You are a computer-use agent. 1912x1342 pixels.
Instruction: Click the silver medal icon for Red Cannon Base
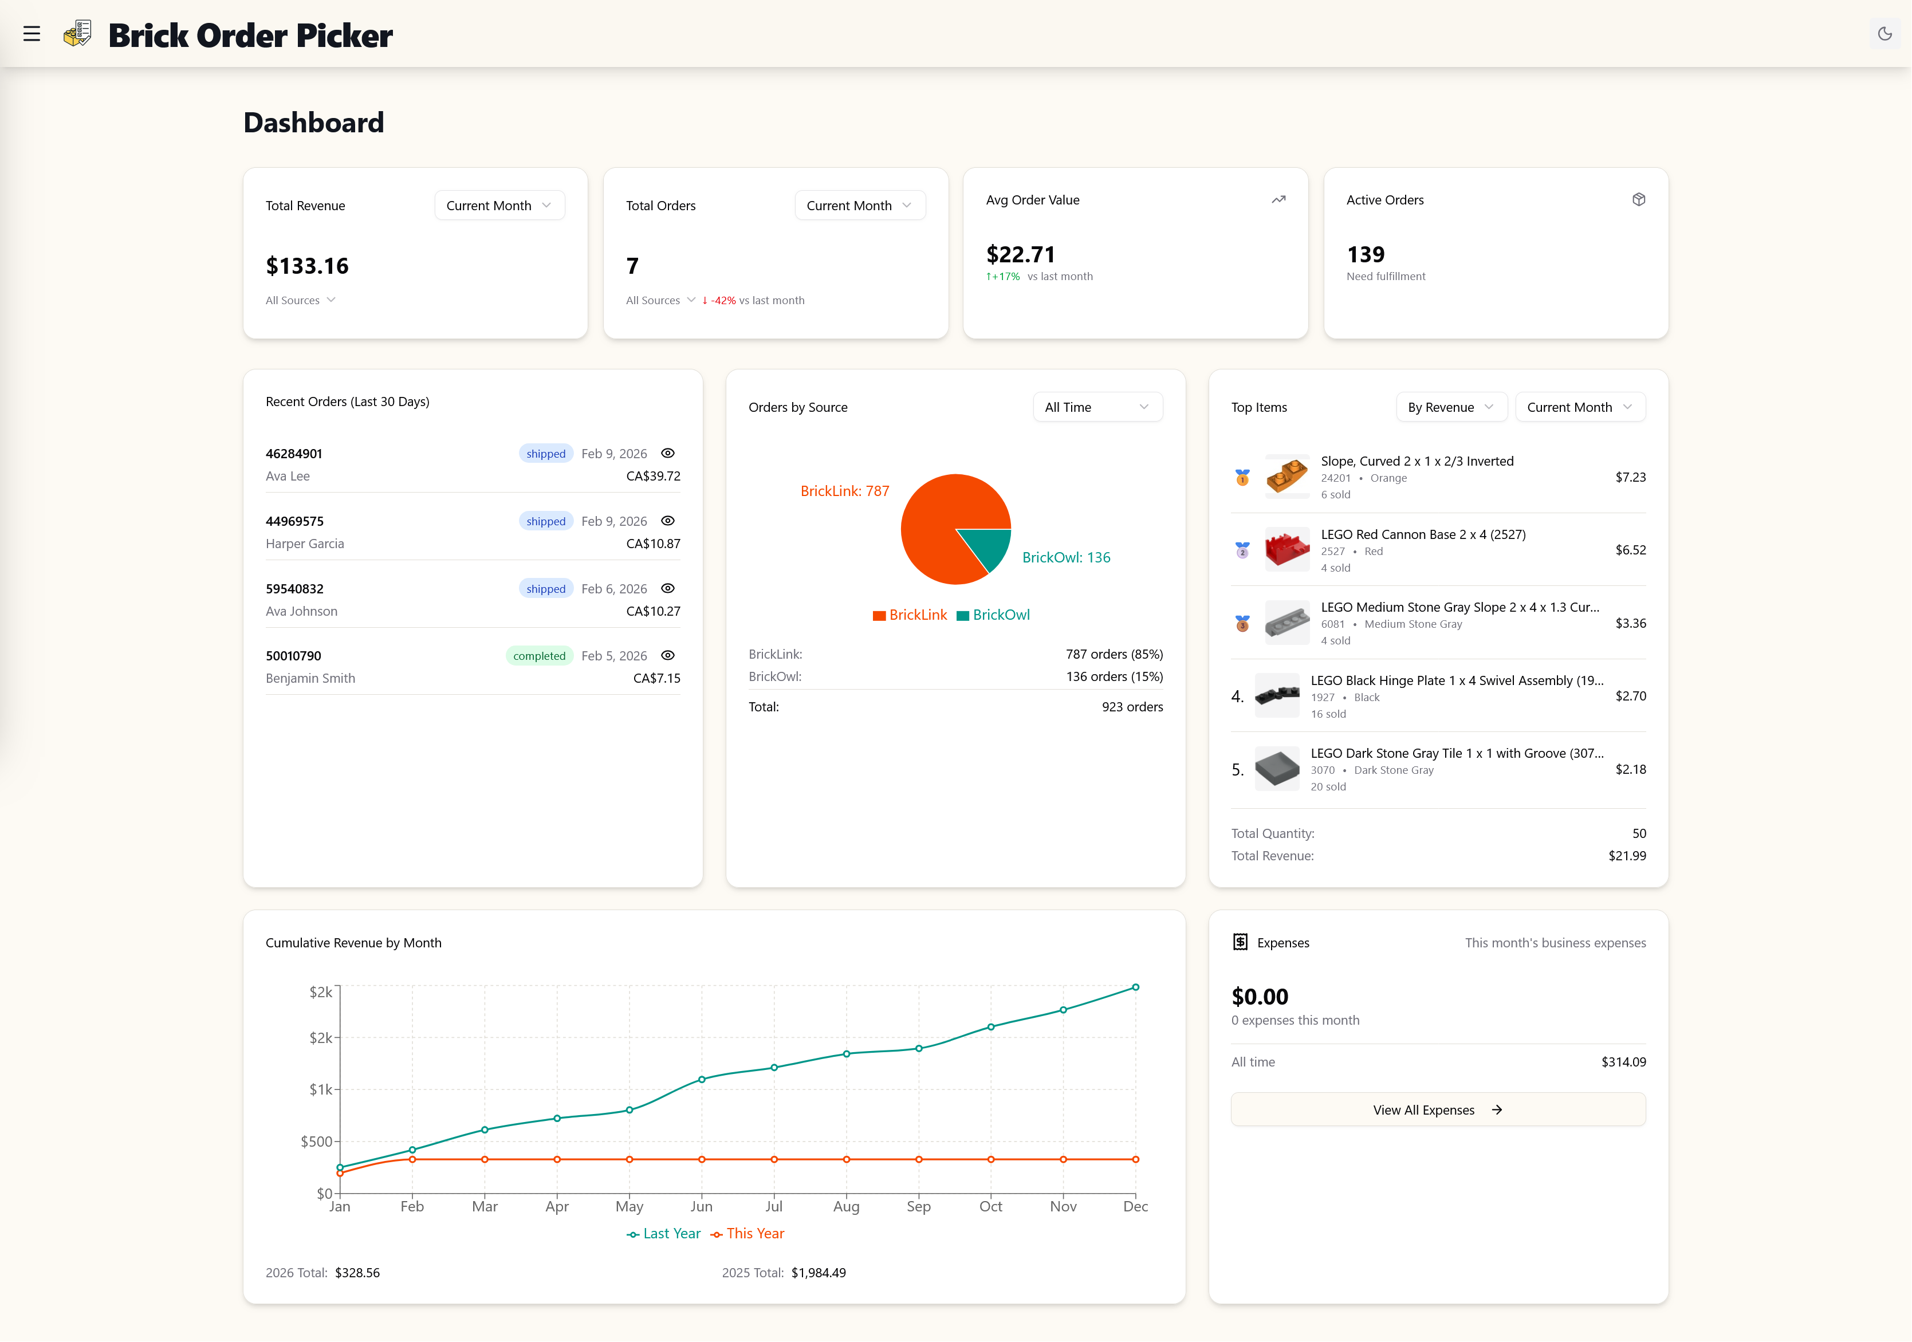tap(1242, 550)
